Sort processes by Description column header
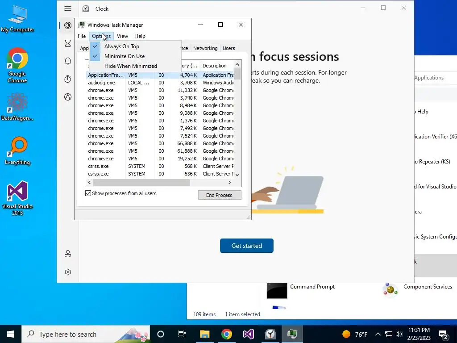This screenshot has width=457, height=343. tap(216, 66)
